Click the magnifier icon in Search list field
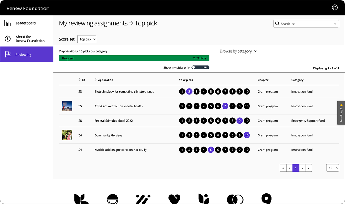The height and width of the screenshot is (204, 345). tap(277, 23)
